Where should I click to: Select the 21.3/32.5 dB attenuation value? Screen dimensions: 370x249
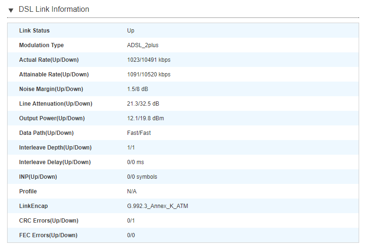click(x=144, y=104)
